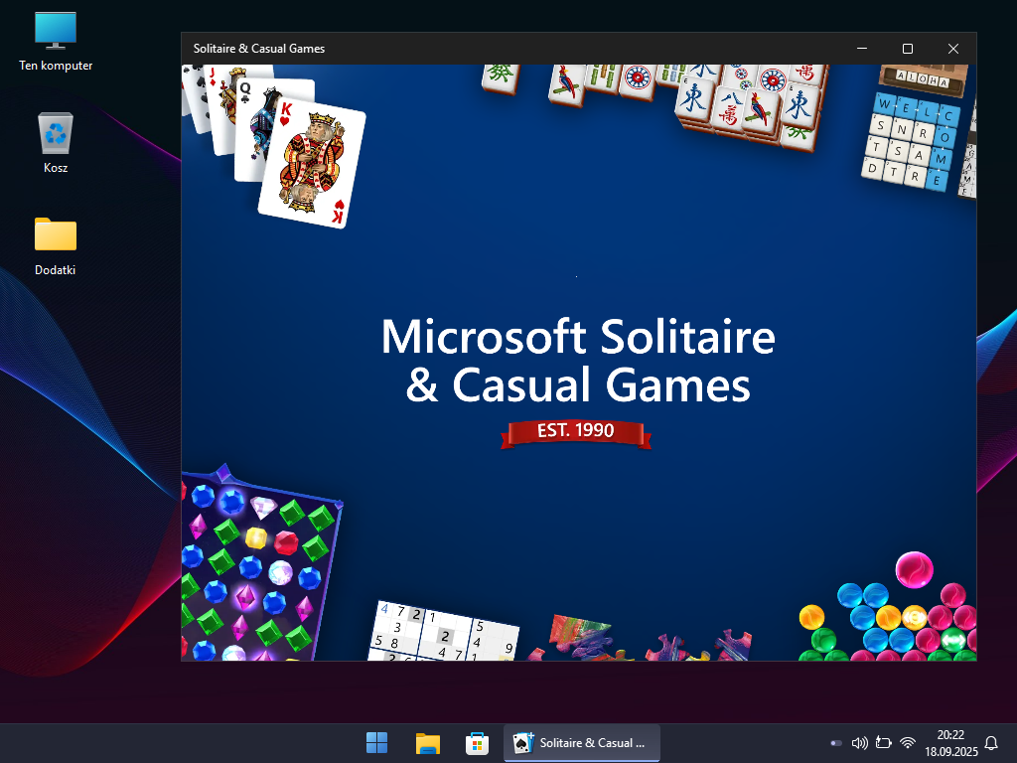Select the Kosz recycle bin icon
This screenshot has width=1017, height=763.
point(56,142)
